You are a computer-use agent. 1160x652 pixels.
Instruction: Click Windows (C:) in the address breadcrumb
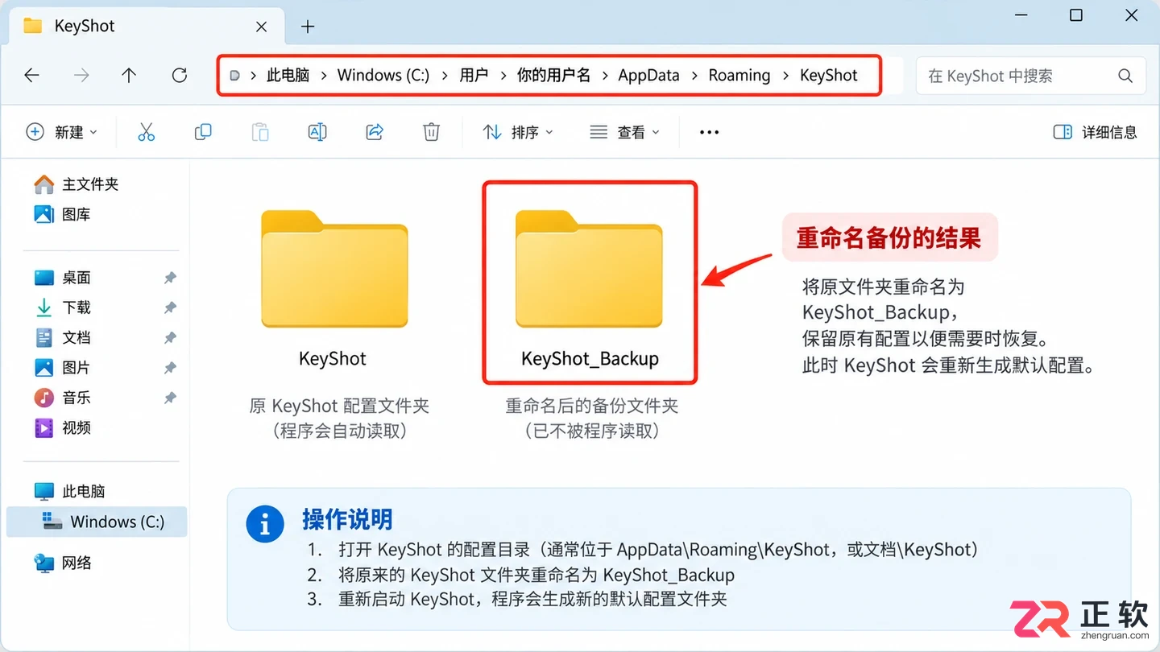tap(383, 76)
